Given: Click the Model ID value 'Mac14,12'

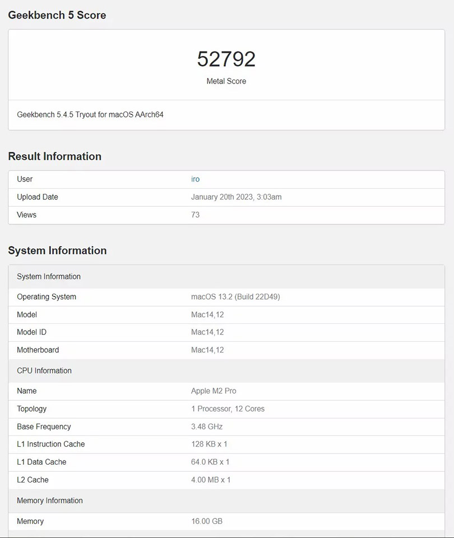Looking at the screenshot, I should (207, 332).
